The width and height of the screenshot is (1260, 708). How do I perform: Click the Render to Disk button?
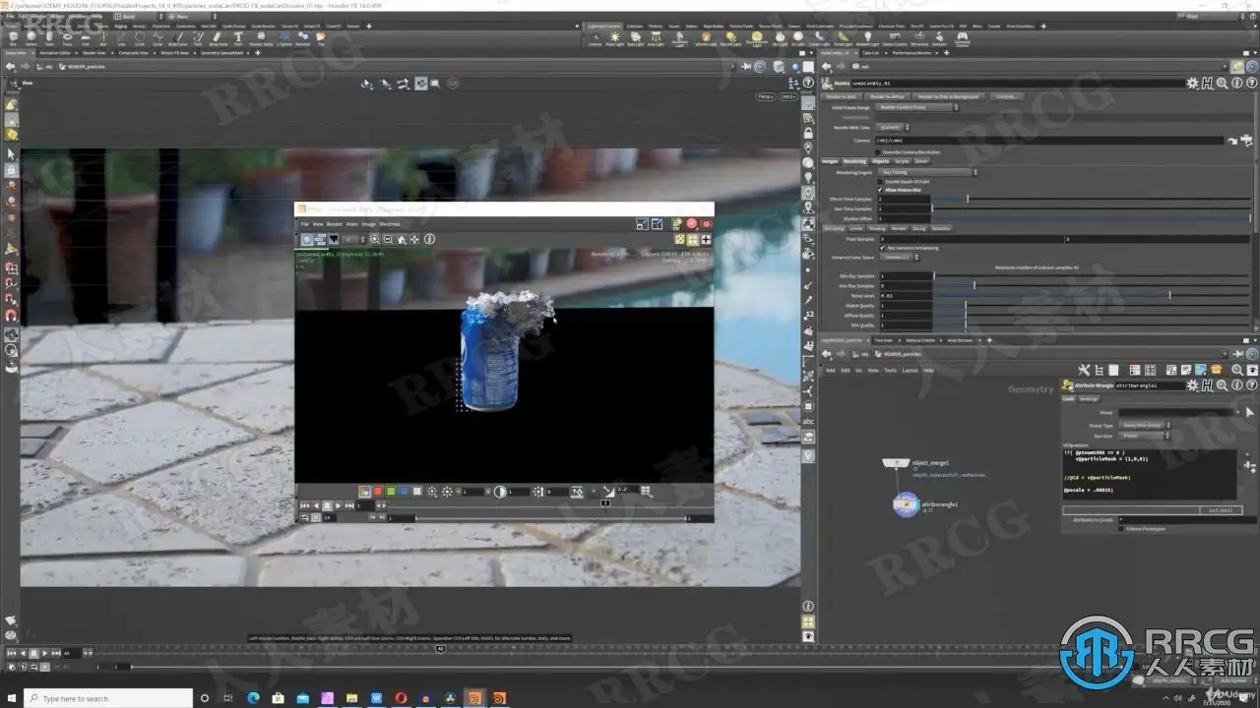pyautogui.click(x=840, y=96)
